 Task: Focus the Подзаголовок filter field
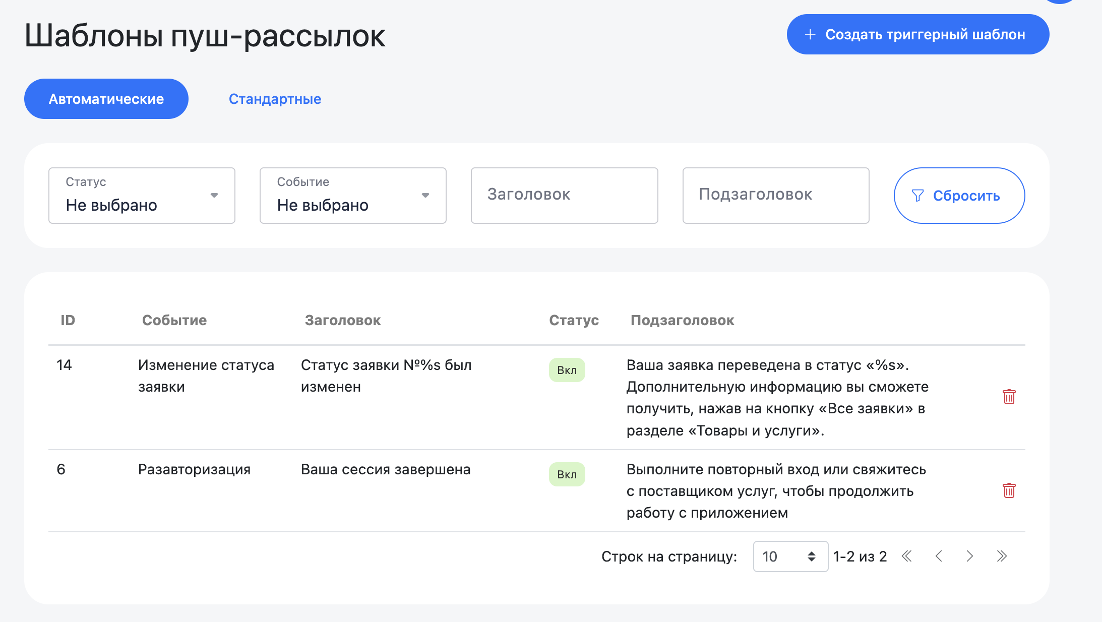pos(775,196)
